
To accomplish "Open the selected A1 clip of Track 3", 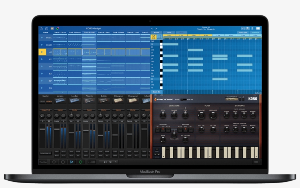I will click(x=89, y=52).
